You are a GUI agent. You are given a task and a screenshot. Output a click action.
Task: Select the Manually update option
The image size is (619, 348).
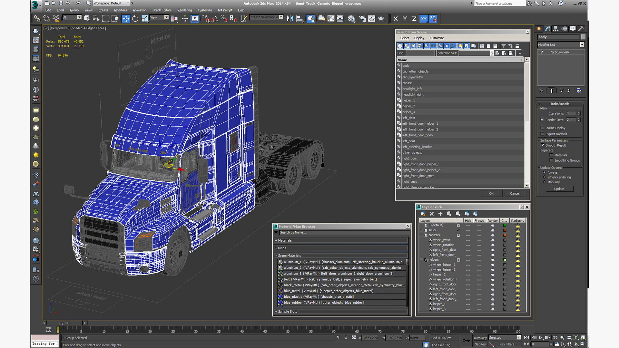tap(545, 182)
